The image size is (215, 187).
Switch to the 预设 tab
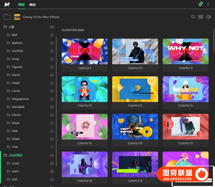click(x=21, y=4)
